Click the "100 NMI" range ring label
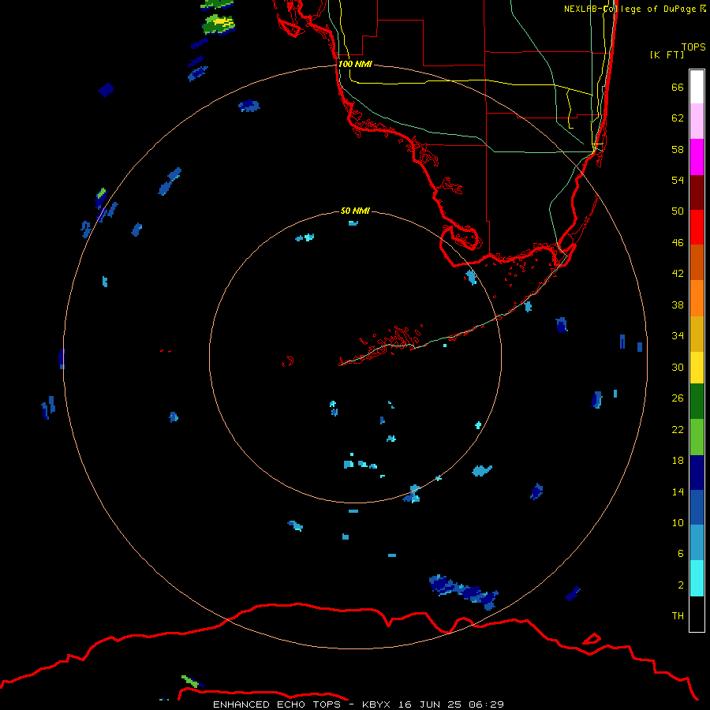Viewport: 710px width, 710px height. pyautogui.click(x=355, y=64)
